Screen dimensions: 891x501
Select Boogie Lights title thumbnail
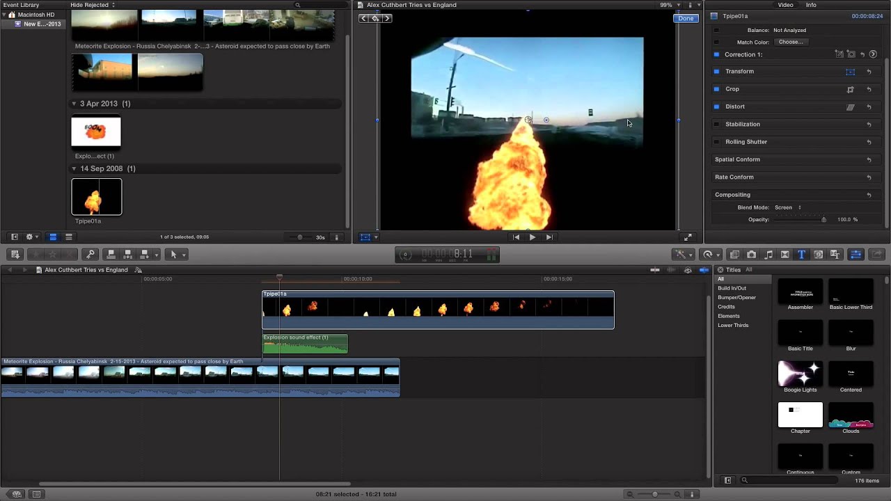pos(800,374)
